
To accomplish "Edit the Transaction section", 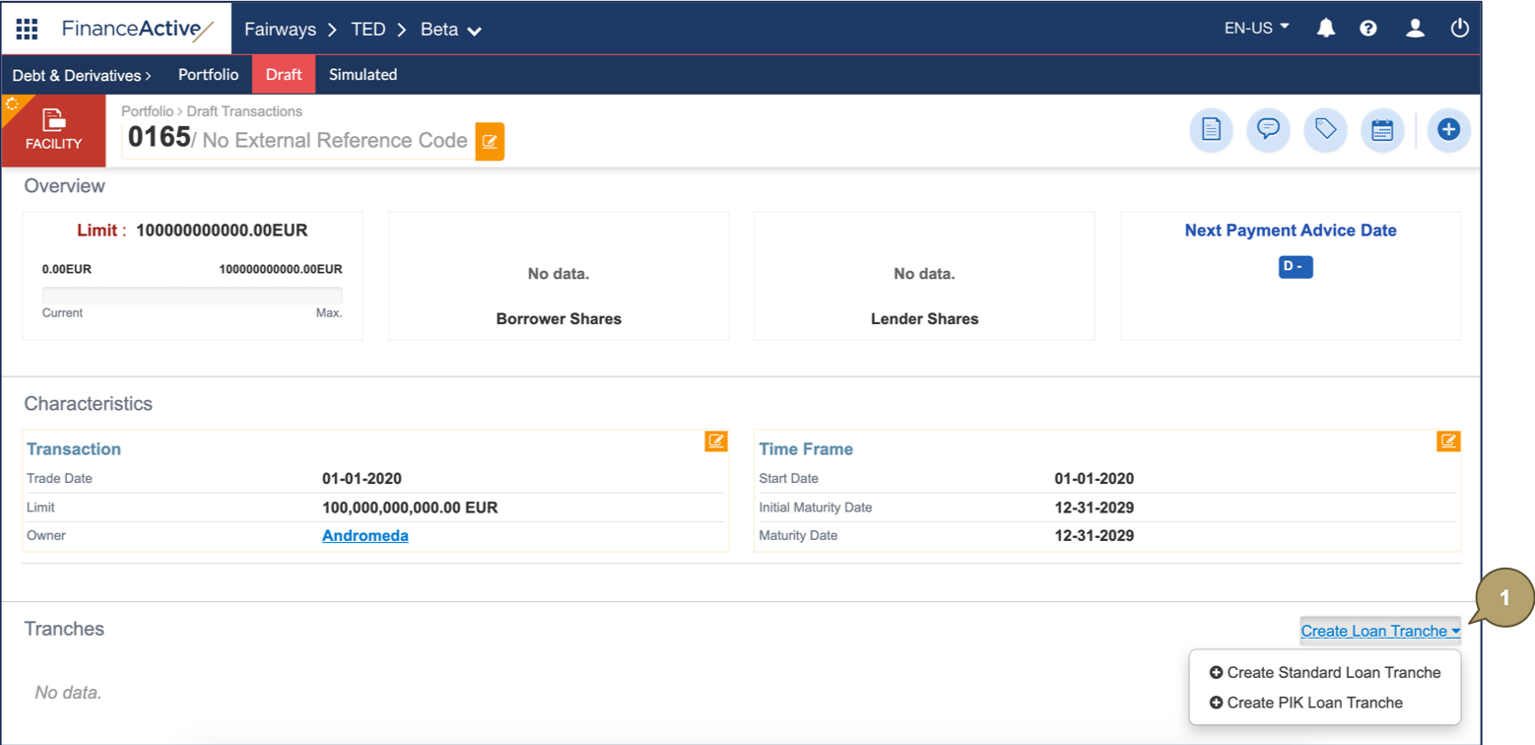I will coord(716,440).
